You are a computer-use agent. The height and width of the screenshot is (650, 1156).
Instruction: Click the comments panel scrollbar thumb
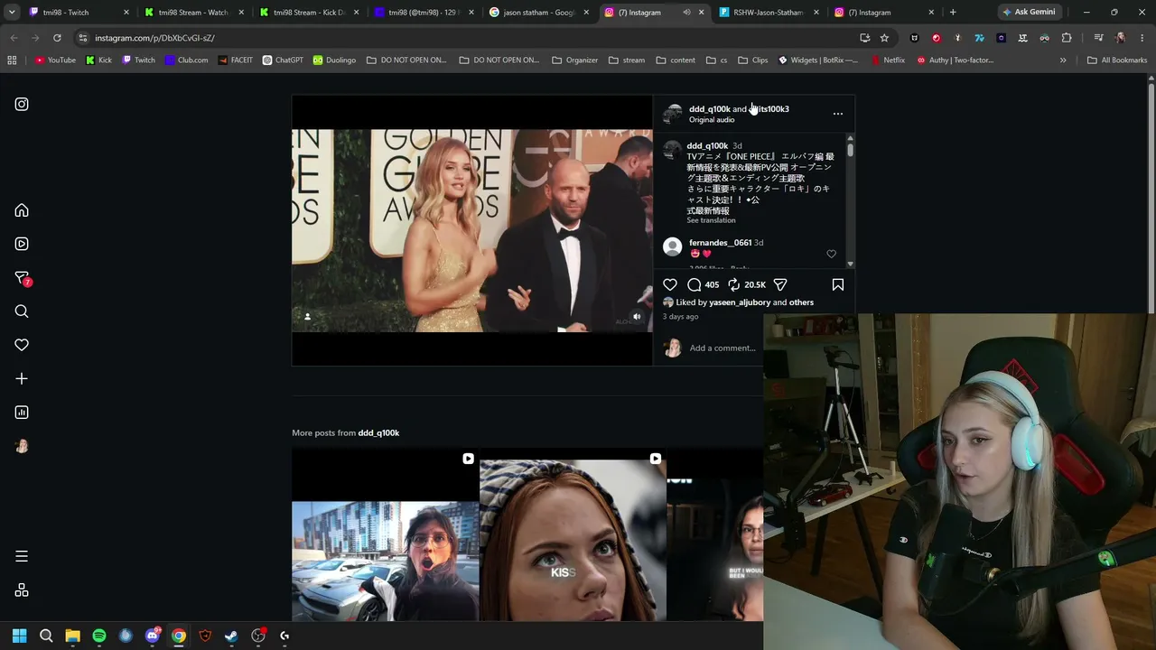[850, 151]
